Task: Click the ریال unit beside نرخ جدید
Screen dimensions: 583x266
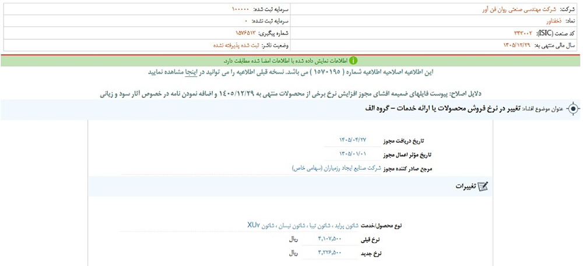Action: [294, 254]
